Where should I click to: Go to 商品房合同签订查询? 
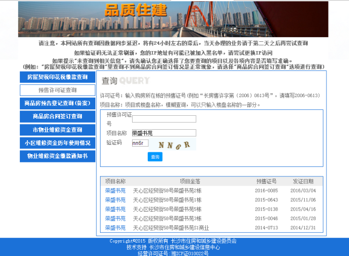(x=57, y=116)
